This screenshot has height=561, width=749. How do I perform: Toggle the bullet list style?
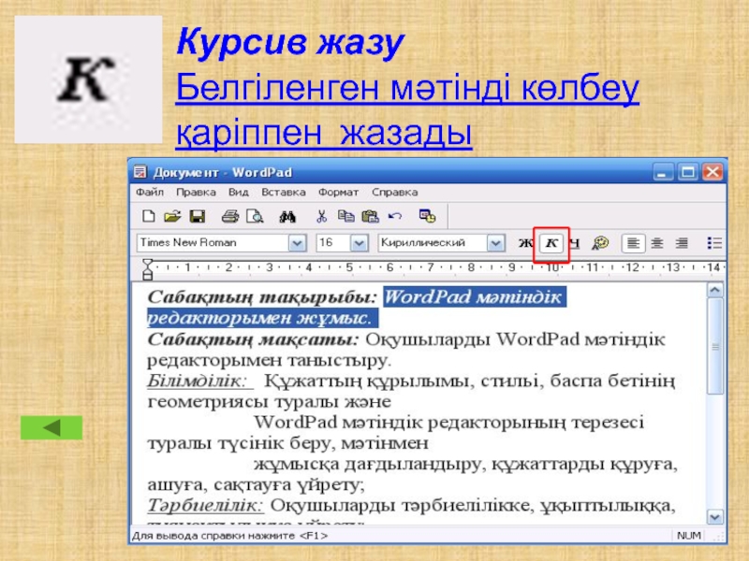coord(714,243)
